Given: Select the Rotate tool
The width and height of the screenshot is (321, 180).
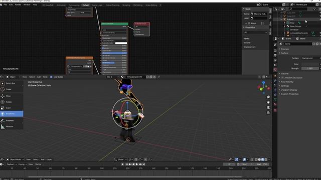Looking at the screenshot, I should click(x=12, y=102).
